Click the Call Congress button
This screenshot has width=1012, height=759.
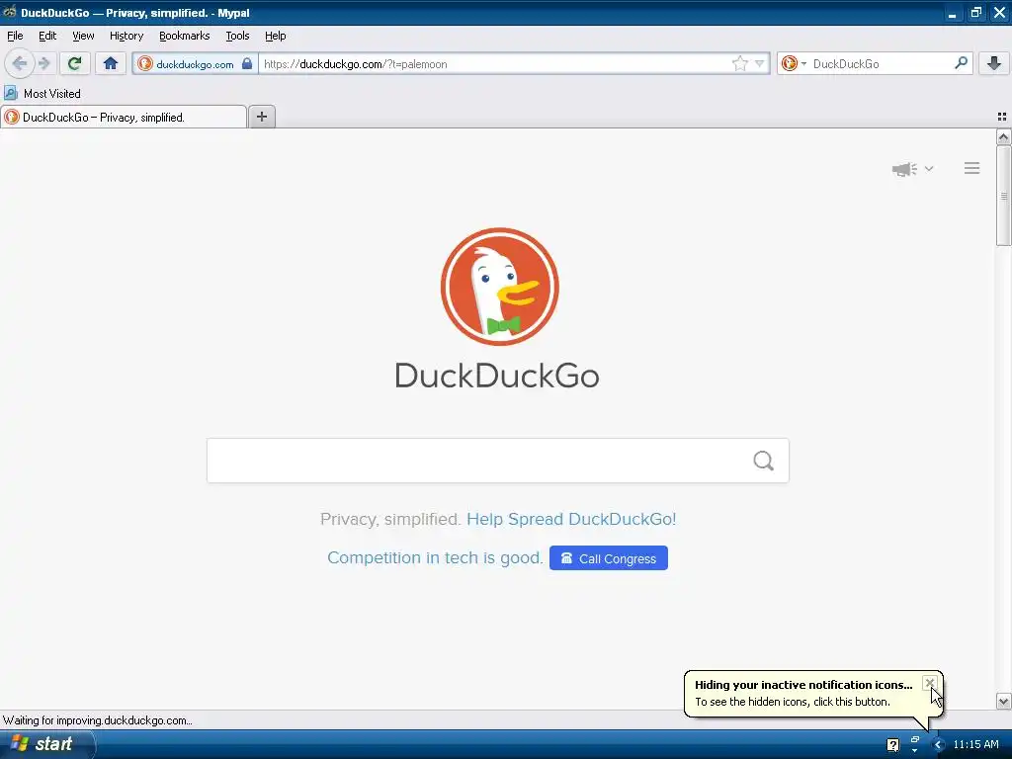(609, 558)
